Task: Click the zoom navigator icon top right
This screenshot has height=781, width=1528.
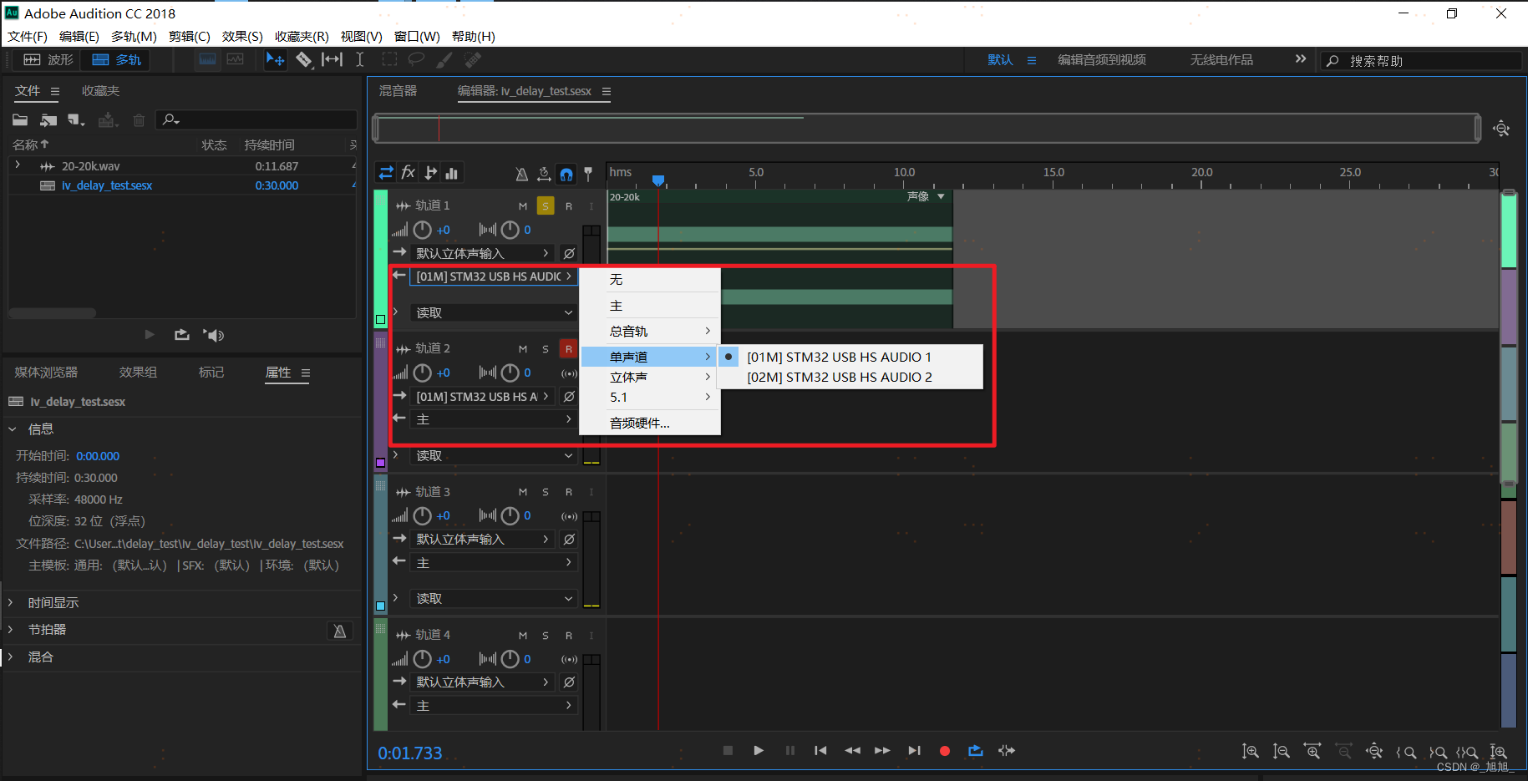Action: (x=1501, y=129)
